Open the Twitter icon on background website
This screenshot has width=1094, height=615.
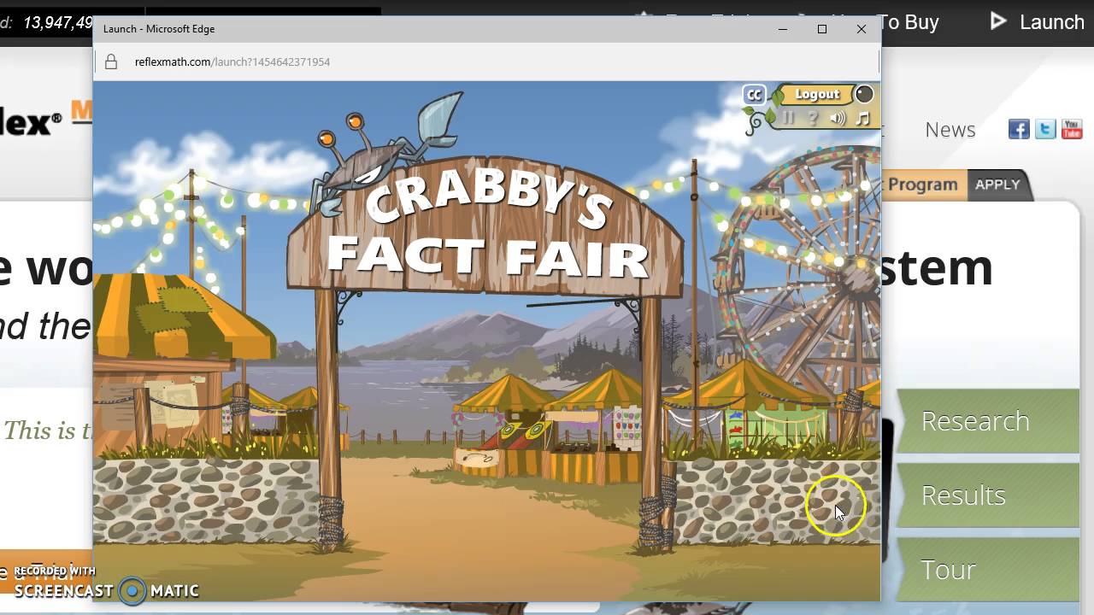click(x=1045, y=129)
